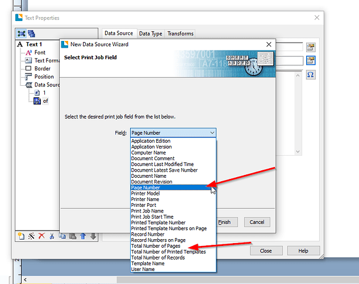Choose Total Number of Records option
359x284 pixels.
[173, 258]
